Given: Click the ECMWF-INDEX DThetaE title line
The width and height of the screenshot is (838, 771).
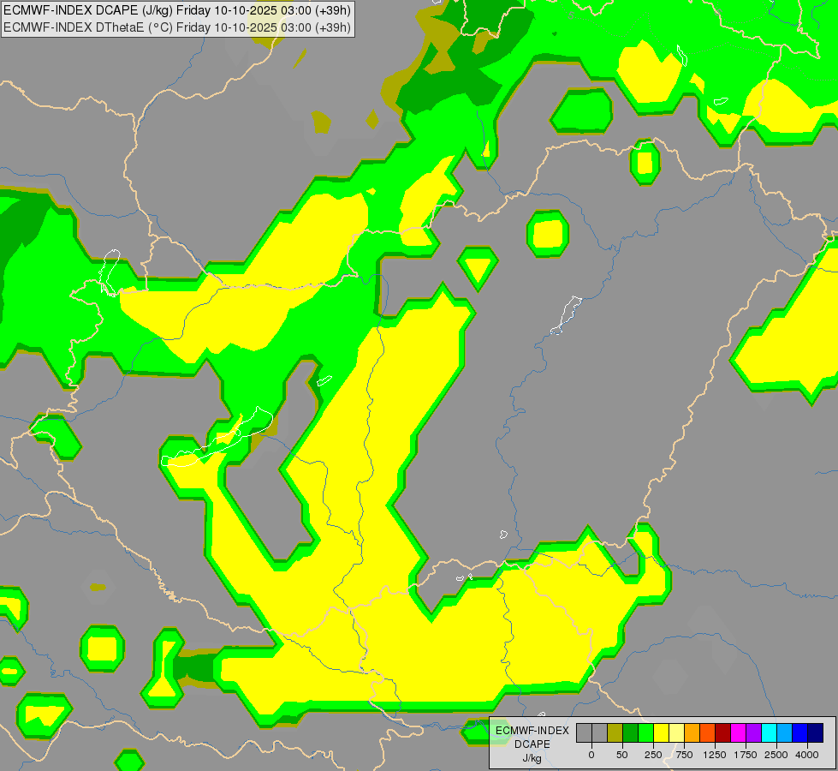Looking at the screenshot, I should pyautogui.click(x=177, y=27).
